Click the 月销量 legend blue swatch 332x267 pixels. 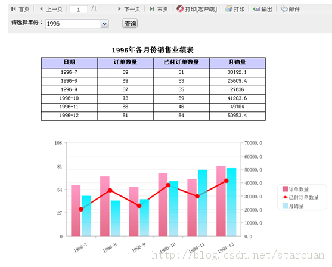point(285,206)
